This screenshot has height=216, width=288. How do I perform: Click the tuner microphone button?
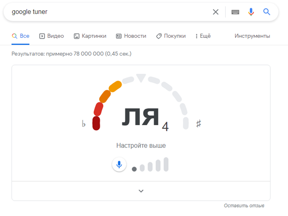click(x=119, y=165)
